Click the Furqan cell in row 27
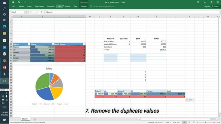The width and height of the screenshot is (221, 124). click(x=156, y=91)
